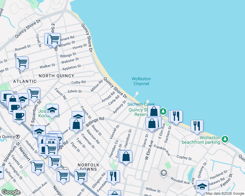
Task: Click the ATLANTIC neighborhood label
Action: [x=25, y=81]
